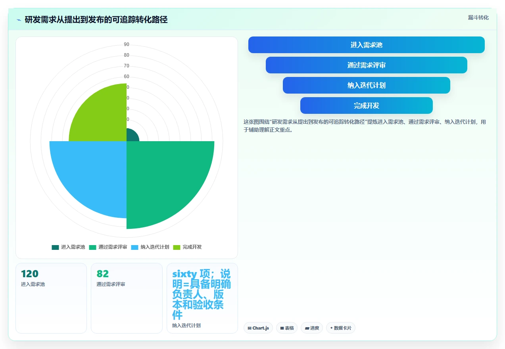This screenshot has height=349, width=505.
Task: Click the 进入需求池 legend label
Action: (73, 247)
